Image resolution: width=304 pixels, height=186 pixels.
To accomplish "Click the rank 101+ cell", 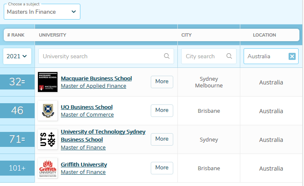I will (17, 168).
